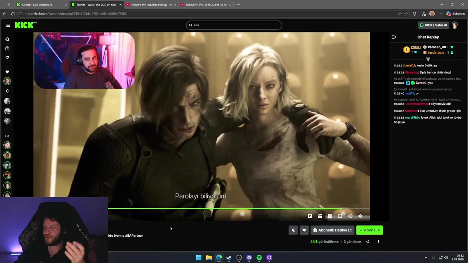The image size is (468, 263).
Task: Open Edge settings and more menu
Action: (x=440, y=14)
